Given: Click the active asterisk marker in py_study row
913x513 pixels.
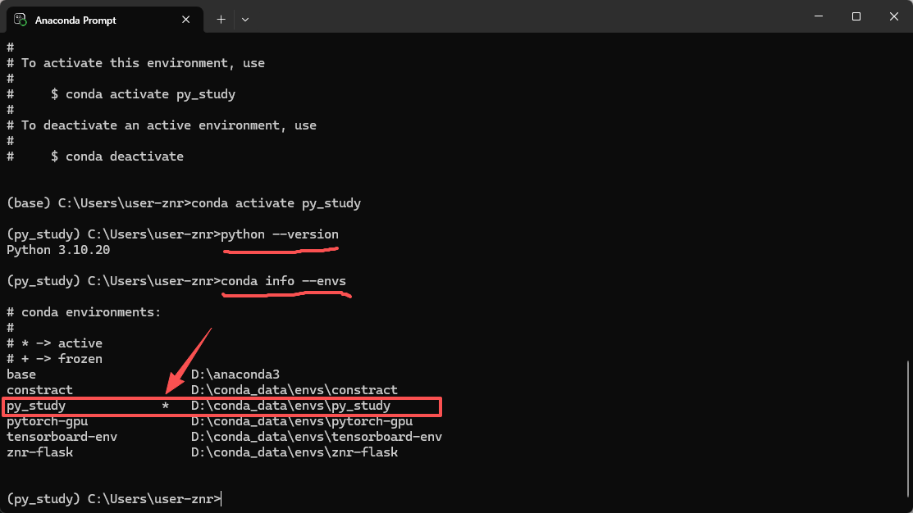Looking at the screenshot, I should coord(166,406).
